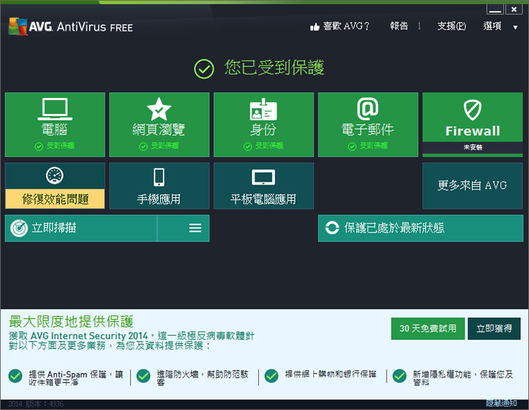Open the 身份 identity protection tile

pos(264,125)
